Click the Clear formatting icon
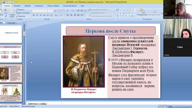The image size is (192, 108). pos(63,11)
